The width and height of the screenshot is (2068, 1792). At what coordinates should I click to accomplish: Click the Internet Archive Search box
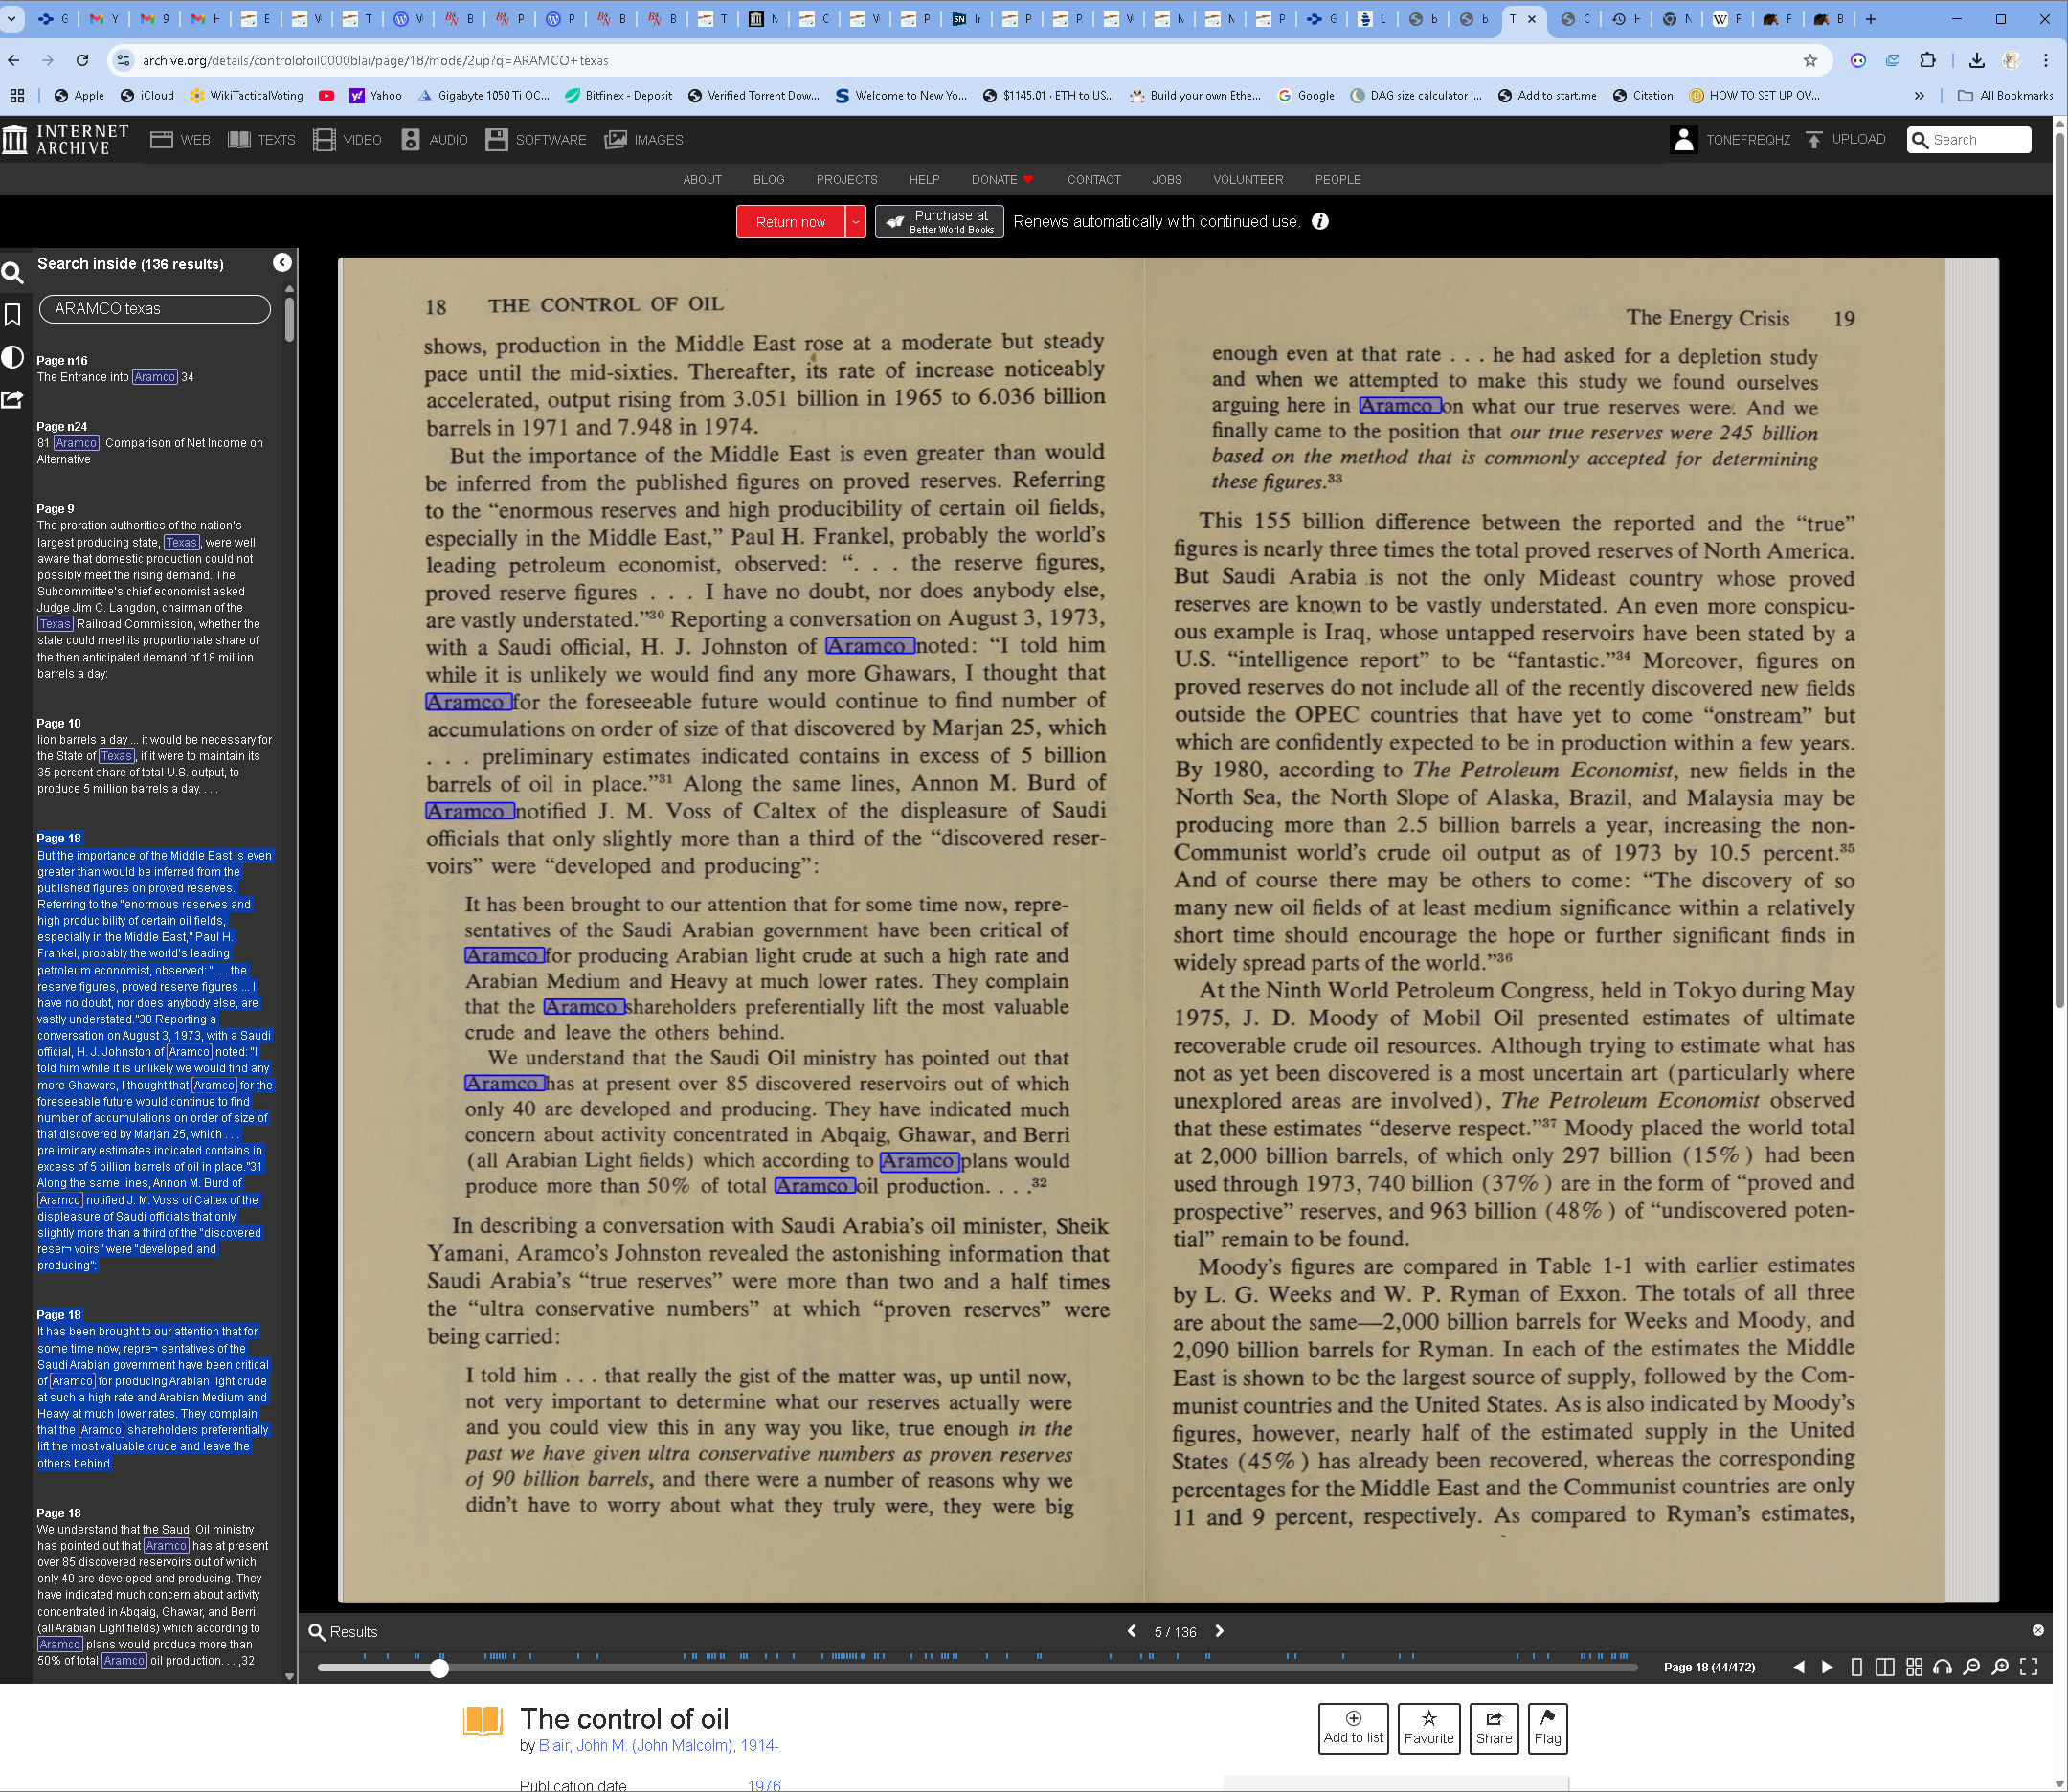1969,140
